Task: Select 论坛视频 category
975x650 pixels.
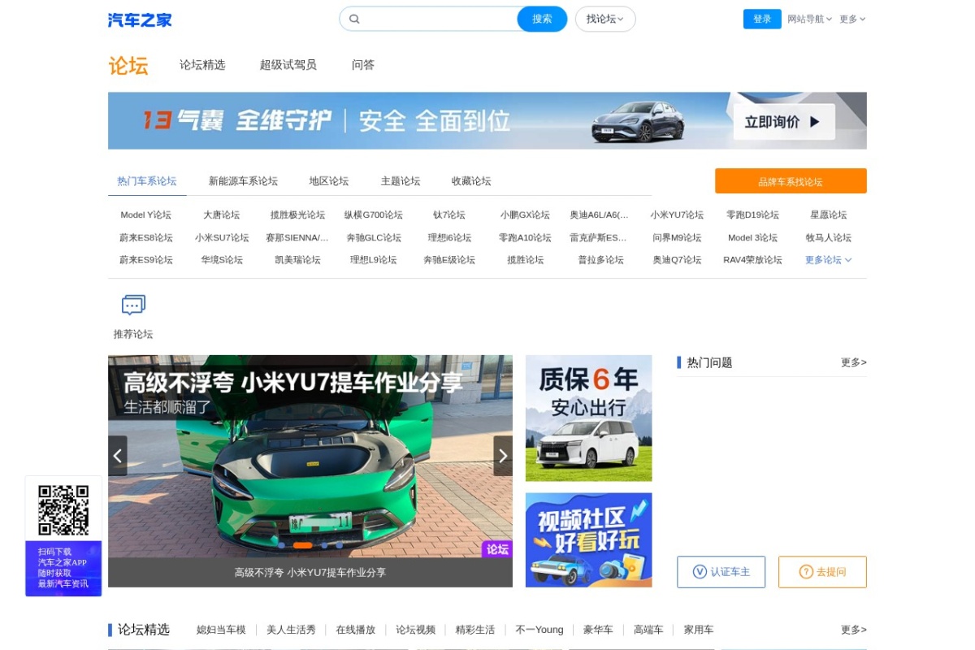Action: pos(416,630)
